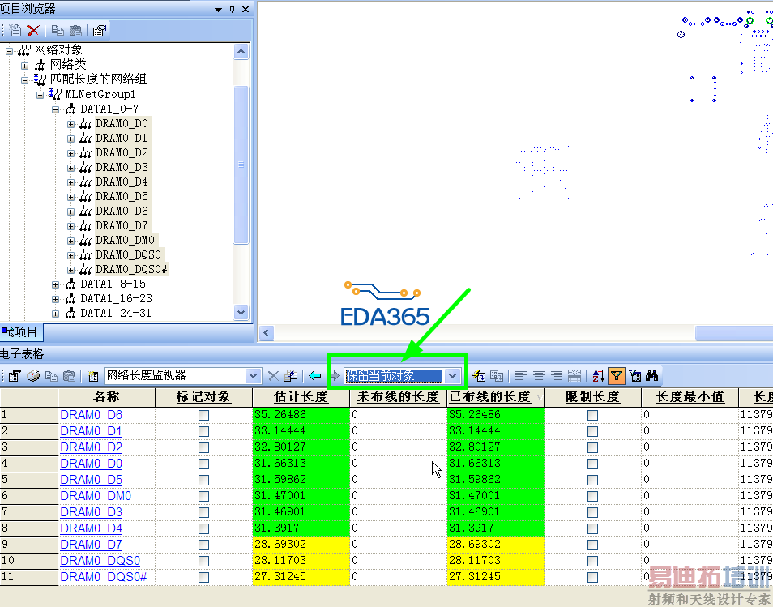Click the Paste icon in project browser toolbar
The width and height of the screenshot is (773, 607).
(75, 31)
